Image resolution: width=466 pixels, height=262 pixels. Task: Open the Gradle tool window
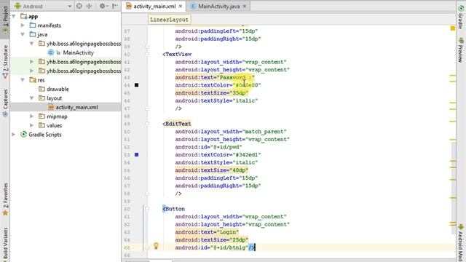pos(461,17)
